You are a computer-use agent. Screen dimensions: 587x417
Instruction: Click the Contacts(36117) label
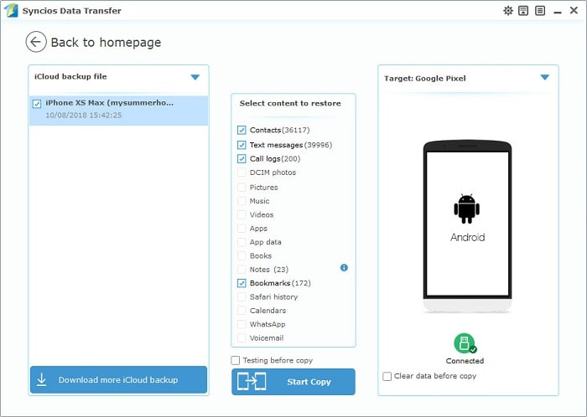279,130
